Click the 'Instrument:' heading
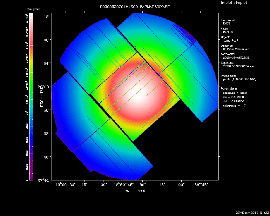Viewport: 270px width, 216px height. [x=228, y=20]
